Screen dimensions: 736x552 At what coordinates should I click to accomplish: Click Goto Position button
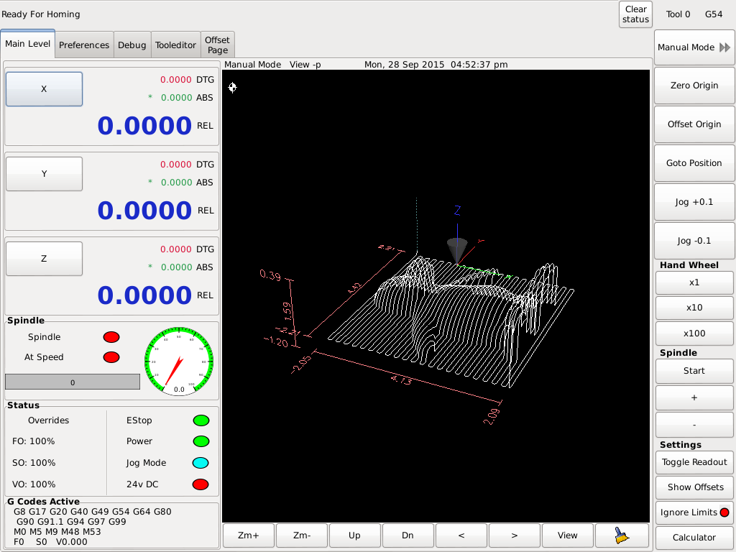(x=695, y=163)
